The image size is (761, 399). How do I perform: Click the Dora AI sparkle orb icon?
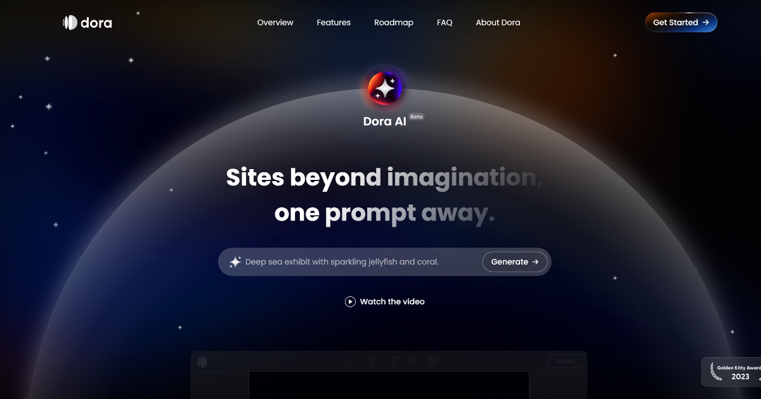[384, 88]
